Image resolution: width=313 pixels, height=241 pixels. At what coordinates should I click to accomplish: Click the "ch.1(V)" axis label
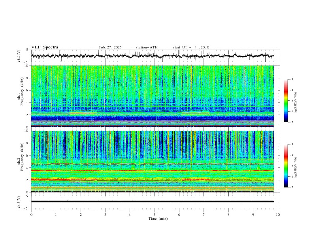click(x=19, y=56)
